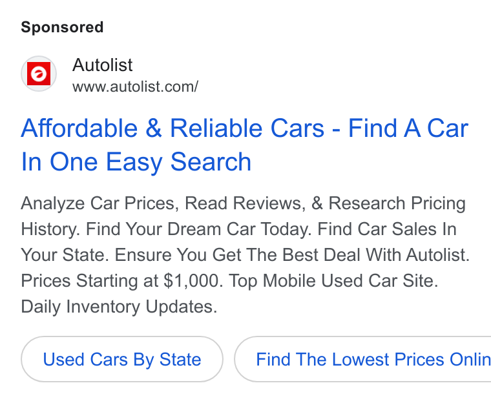The width and height of the screenshot is (491, 403).
Task: Open the www.autolist.com/ URL
Action: (135, 87)
